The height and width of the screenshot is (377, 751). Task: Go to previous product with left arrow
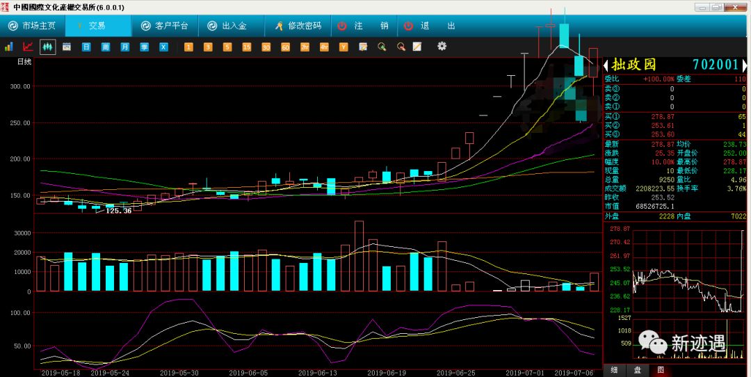pyautogui.click(x=606, y=65)
